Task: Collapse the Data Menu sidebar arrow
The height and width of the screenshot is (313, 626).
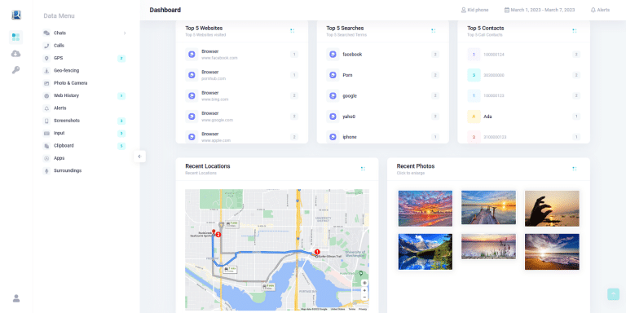Action: [x=139, y=156]
